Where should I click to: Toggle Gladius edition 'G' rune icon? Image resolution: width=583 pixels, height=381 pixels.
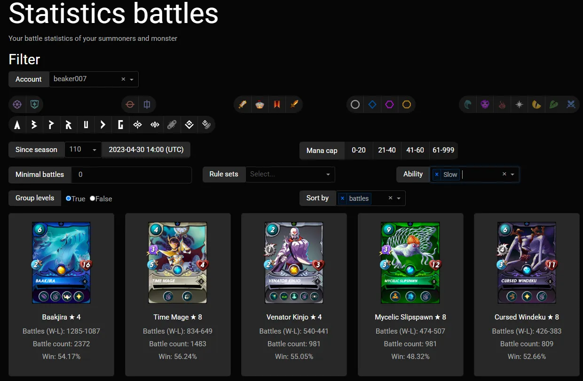tap(120, 125)
